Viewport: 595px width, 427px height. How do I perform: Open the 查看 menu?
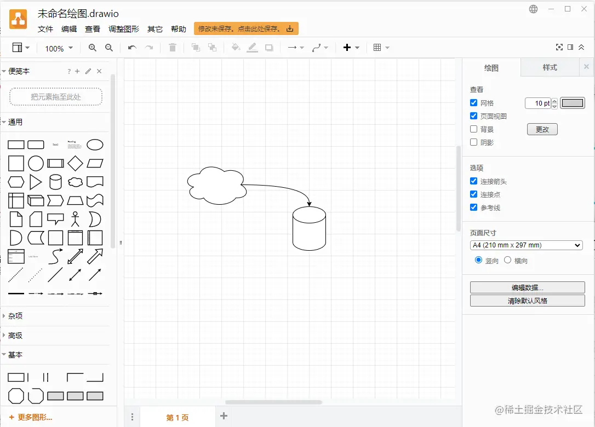[x=93, y=29]
